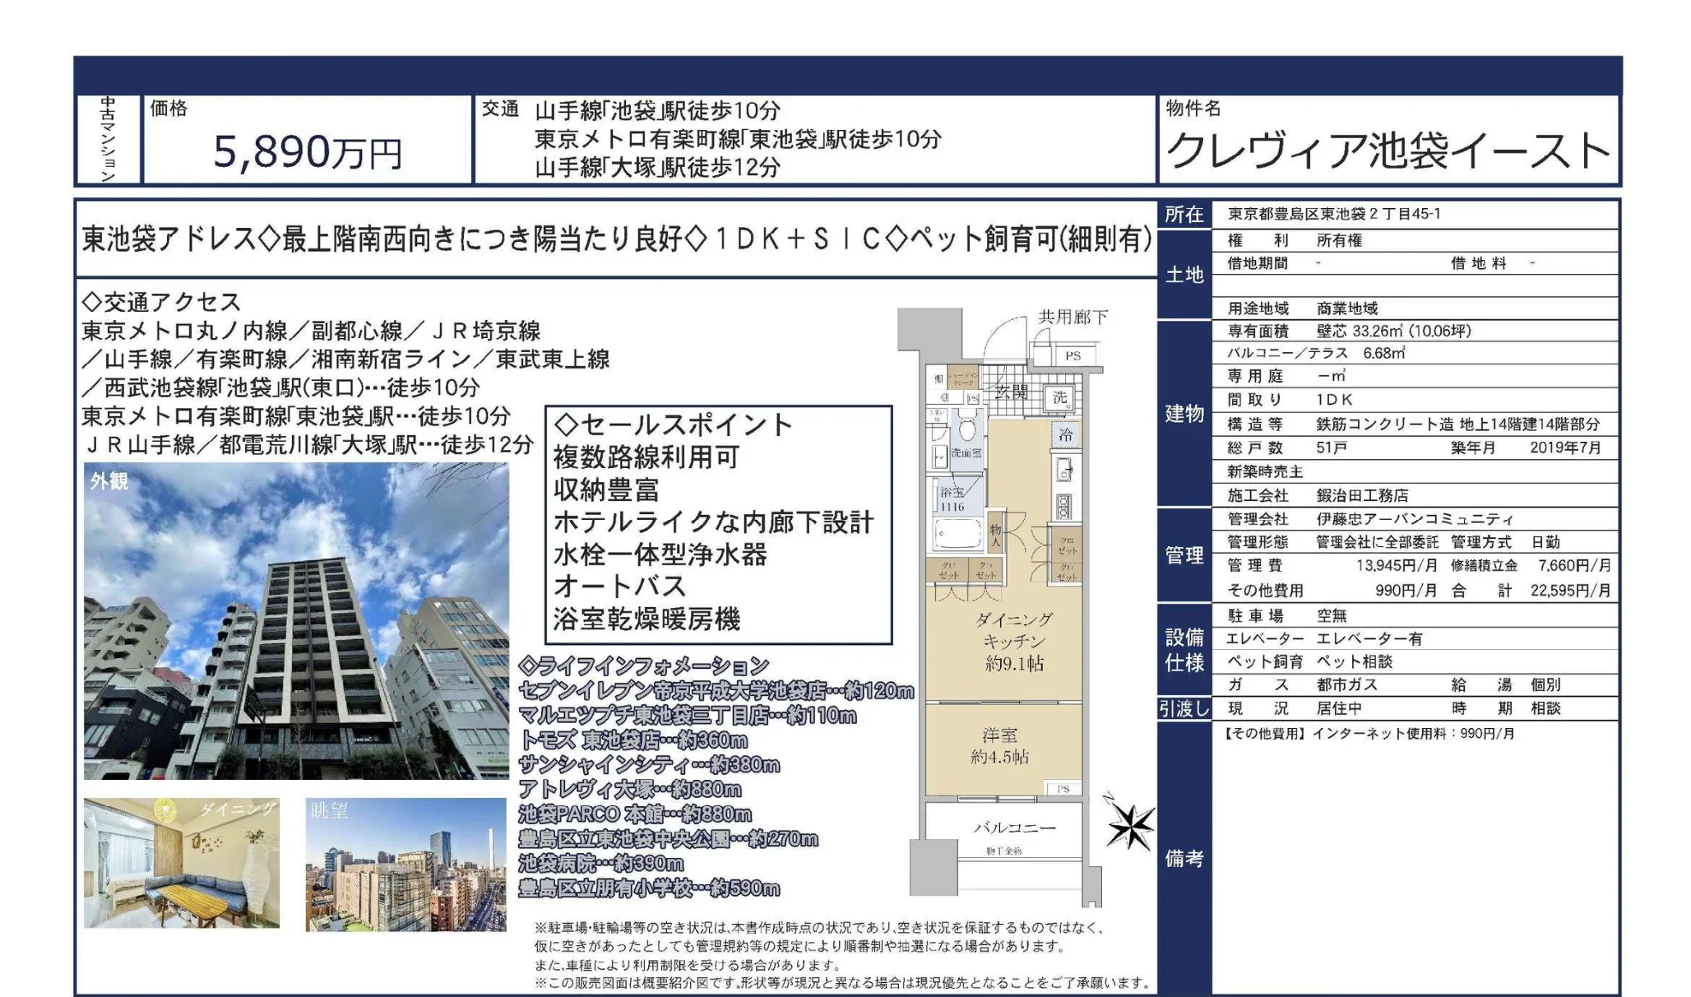Select the 洗 washing machine space symbol
Image resolution: width=1691 pixels, height=997 pixels.
(1059, 398)
